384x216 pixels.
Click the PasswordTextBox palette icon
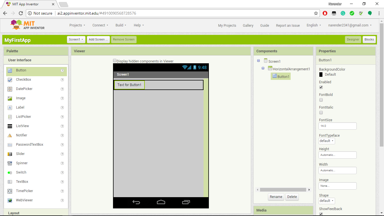(10, 145)
